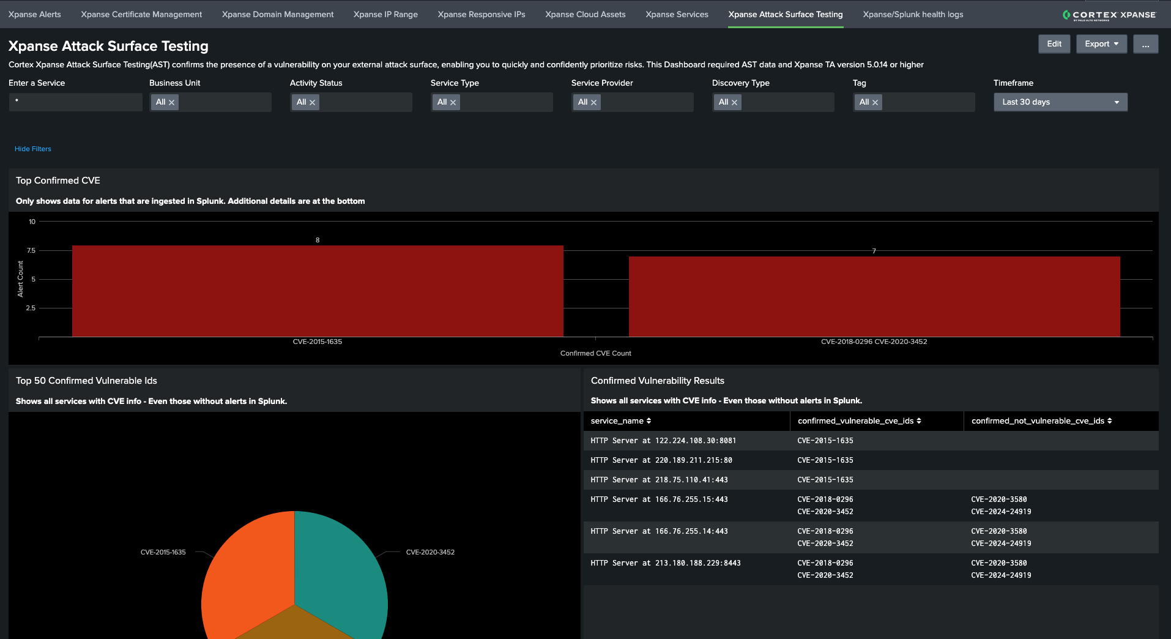Remove the All token in Service Type
This screenshot has height=639, width=1171.
(453, 103)
